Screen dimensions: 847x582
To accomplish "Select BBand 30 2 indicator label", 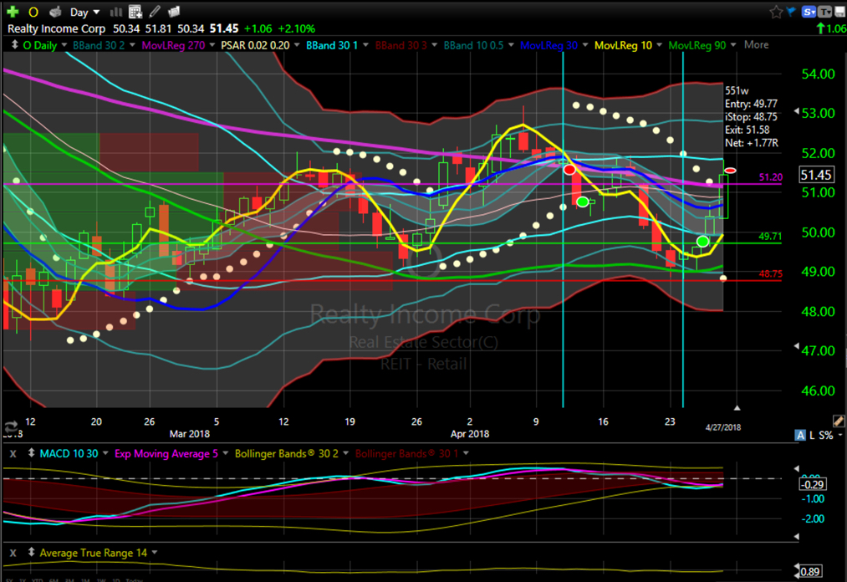I will coord(99,45).
